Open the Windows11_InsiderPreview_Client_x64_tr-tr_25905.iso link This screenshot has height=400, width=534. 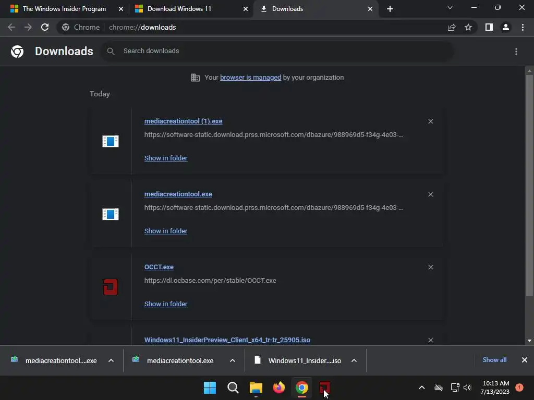point(227,340)
